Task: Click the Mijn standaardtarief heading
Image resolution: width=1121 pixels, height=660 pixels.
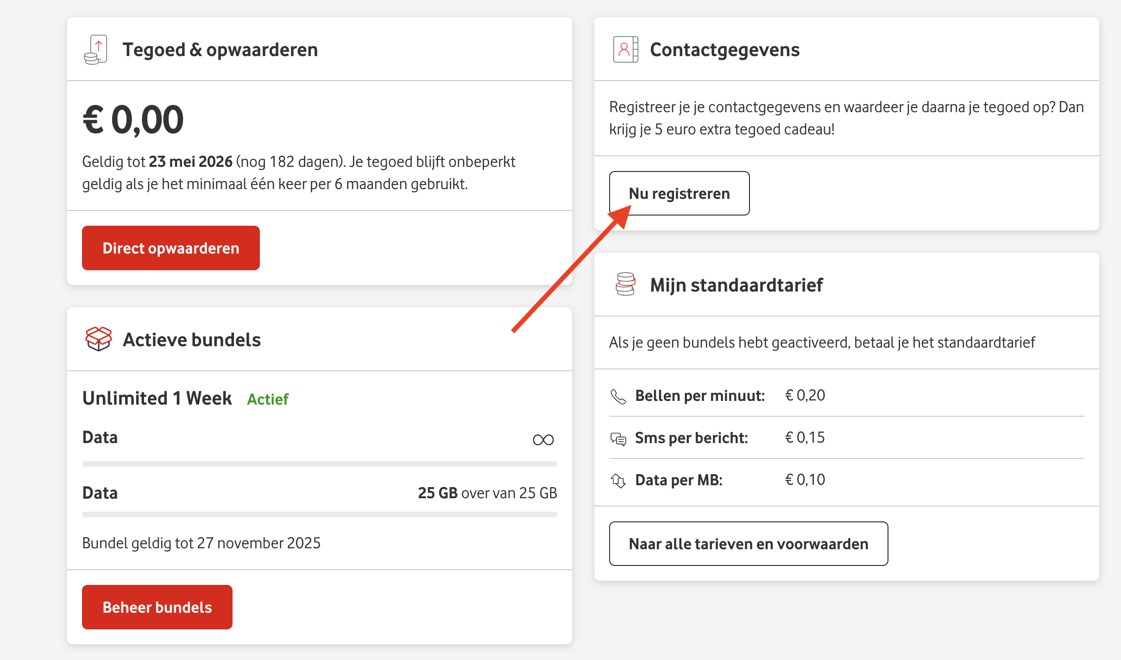Action: (736, 285)
